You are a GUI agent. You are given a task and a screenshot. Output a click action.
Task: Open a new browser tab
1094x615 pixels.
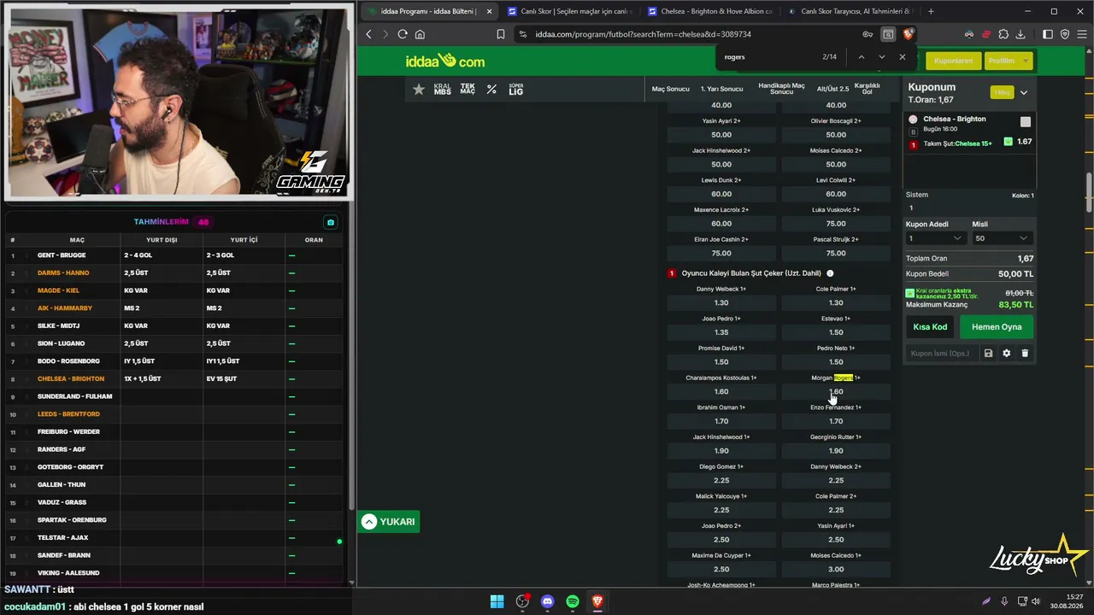coord(931,11)
